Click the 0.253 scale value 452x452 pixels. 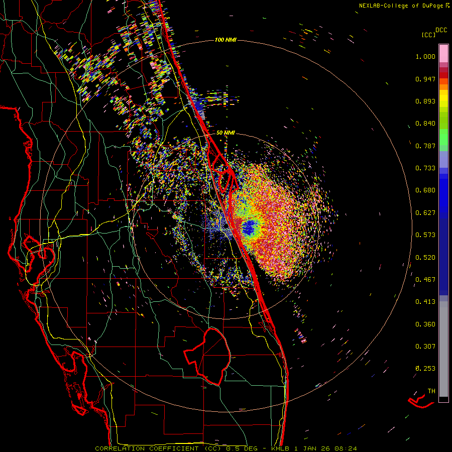(x=425, y=369)
